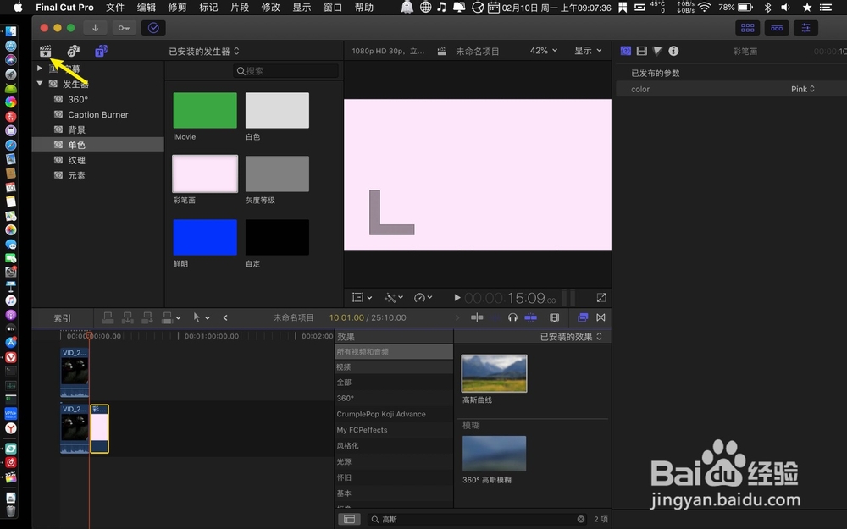Open the color Pink dropdown
This screenshot has width=847, height=529.
803,89
